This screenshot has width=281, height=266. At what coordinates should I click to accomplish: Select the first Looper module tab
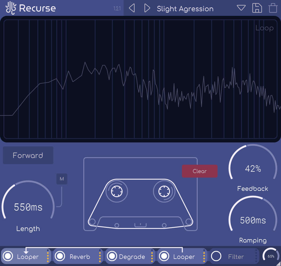coord(26,256)
